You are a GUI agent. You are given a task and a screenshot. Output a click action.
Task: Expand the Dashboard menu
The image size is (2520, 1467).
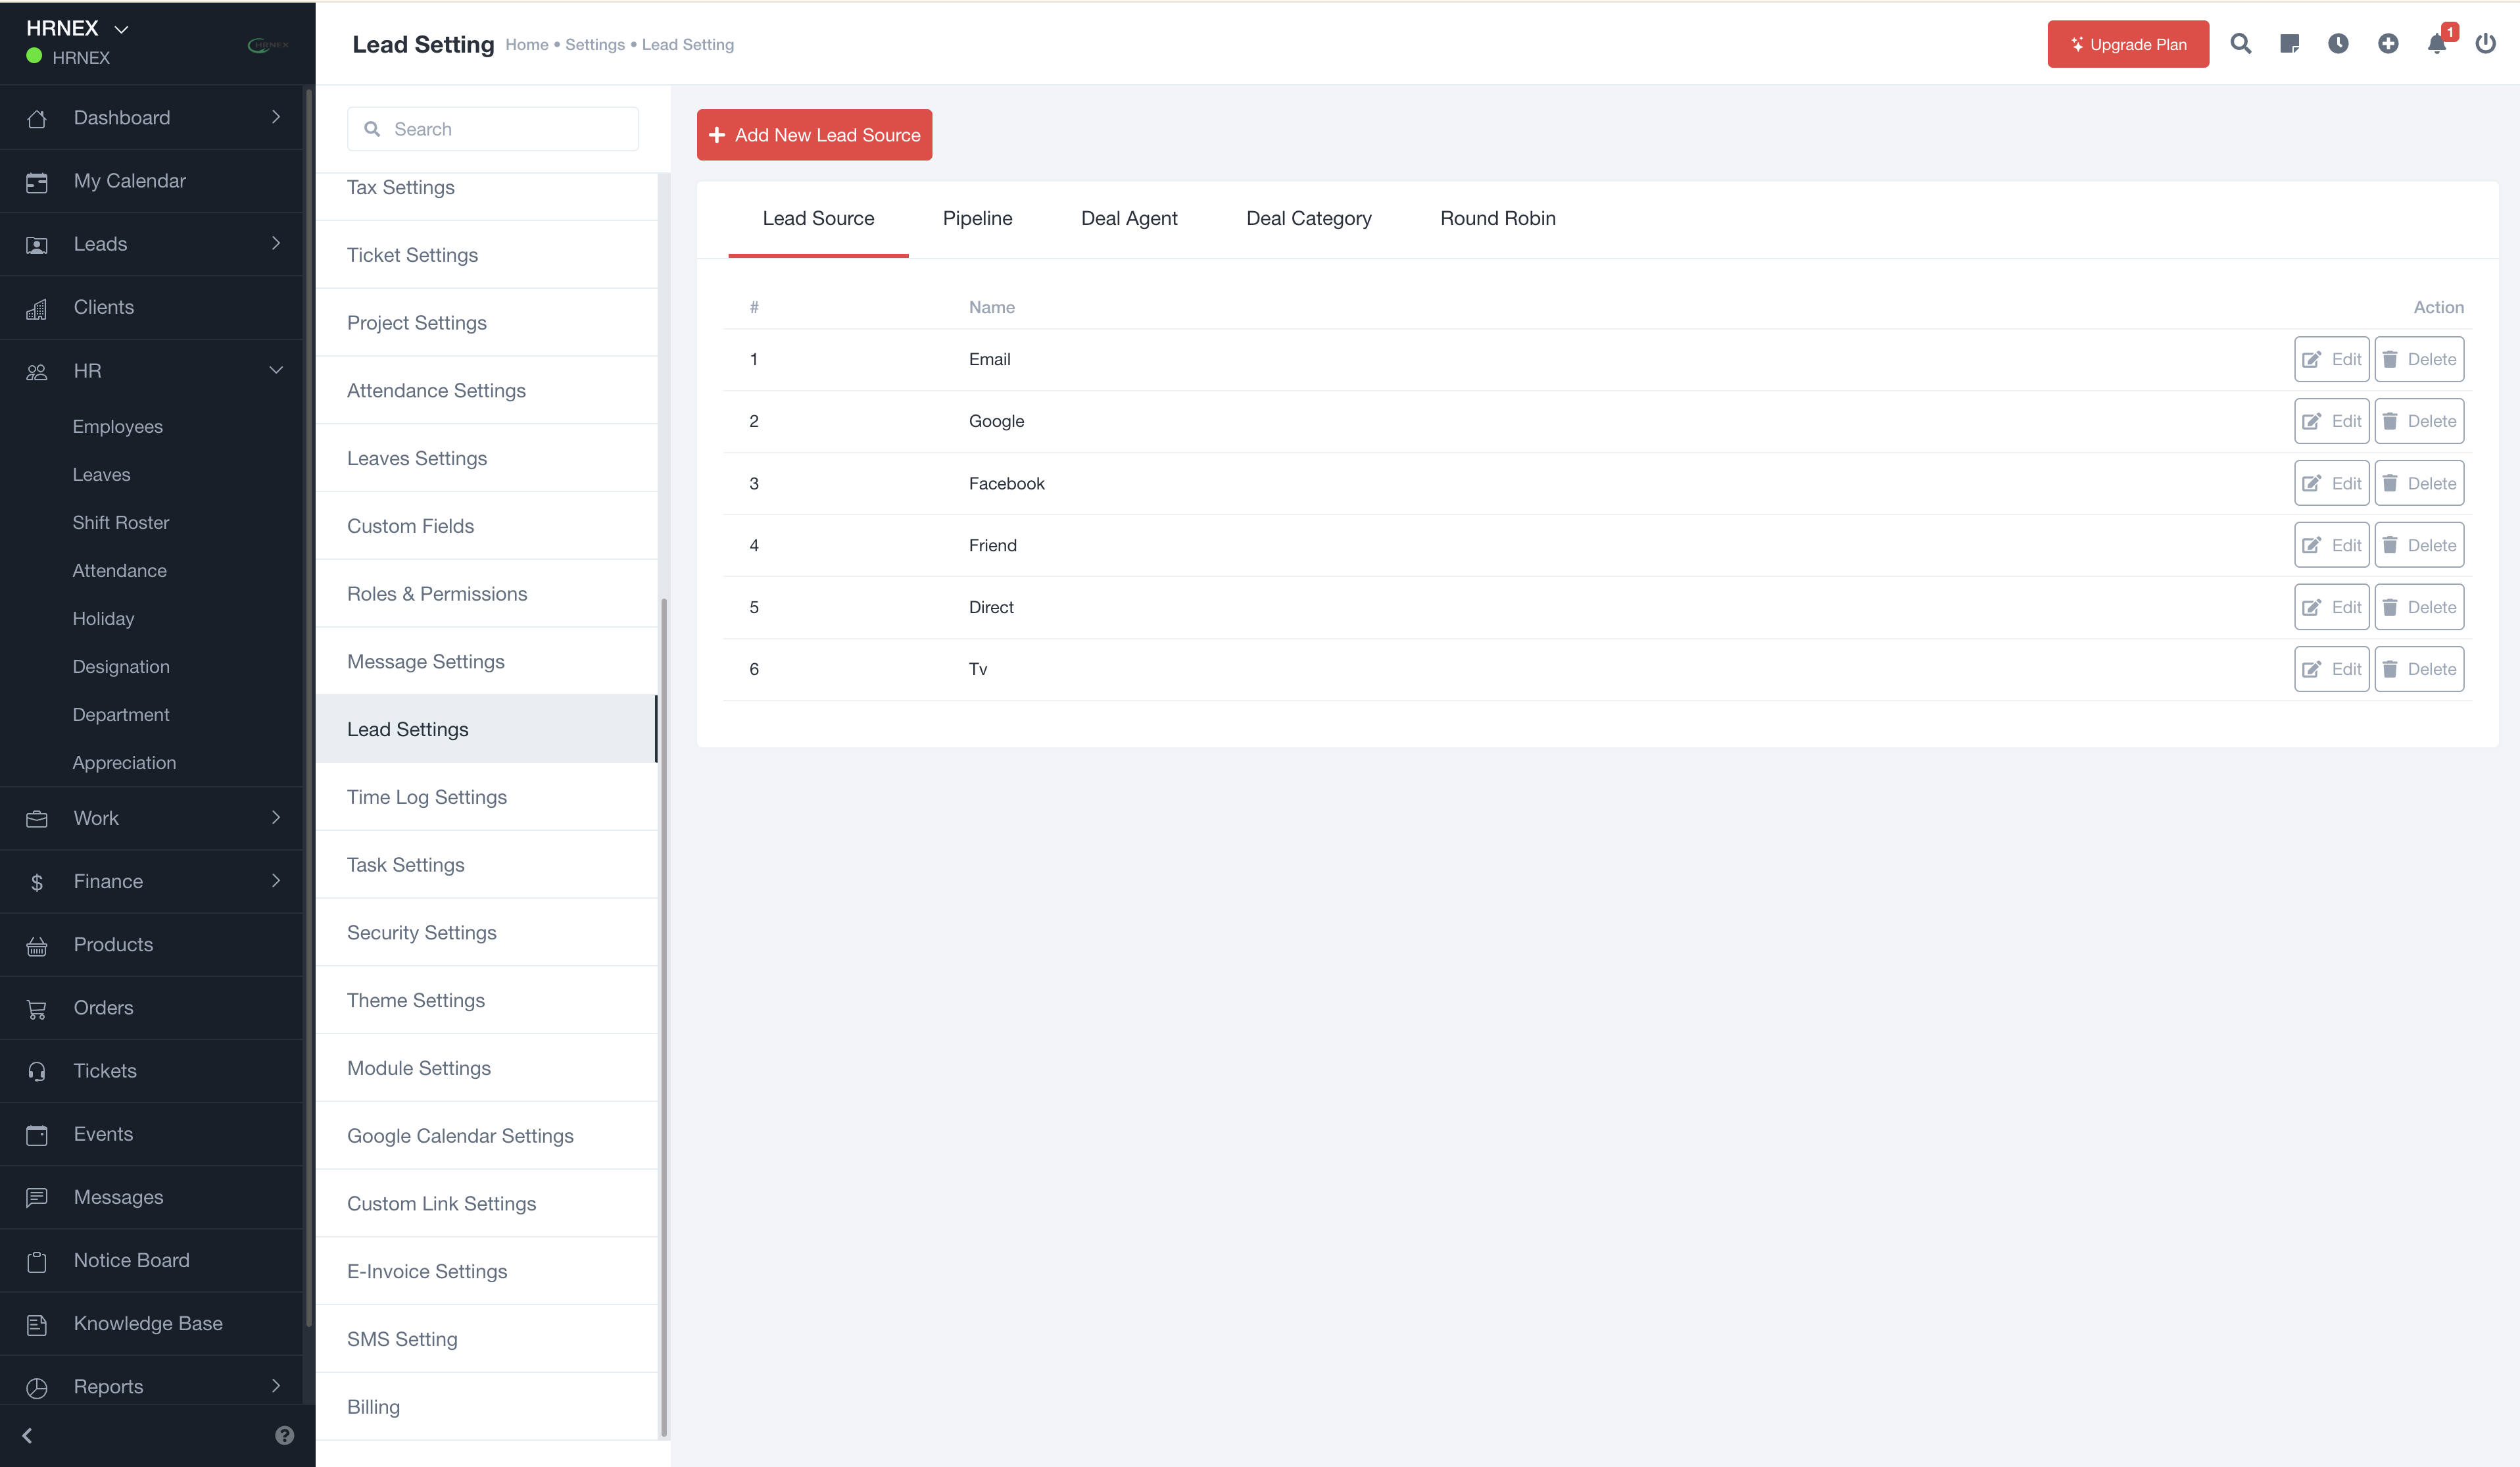pos(151,118)
